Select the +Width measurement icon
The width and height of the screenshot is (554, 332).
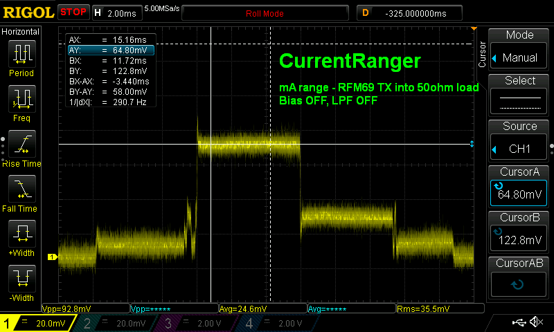tap(22, 234)
